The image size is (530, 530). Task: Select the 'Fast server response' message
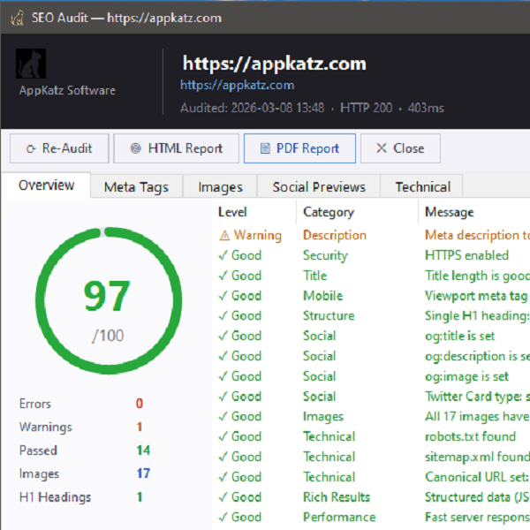(x=477, y=517)
